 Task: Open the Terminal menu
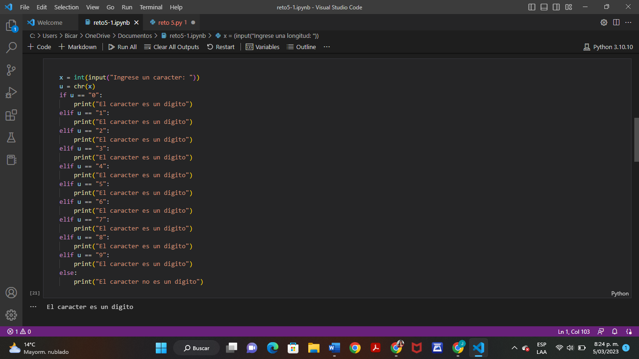(151, 7)
